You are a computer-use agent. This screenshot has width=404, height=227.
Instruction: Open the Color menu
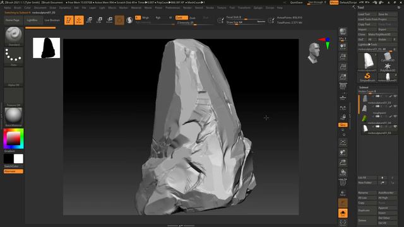pos(27,8)
